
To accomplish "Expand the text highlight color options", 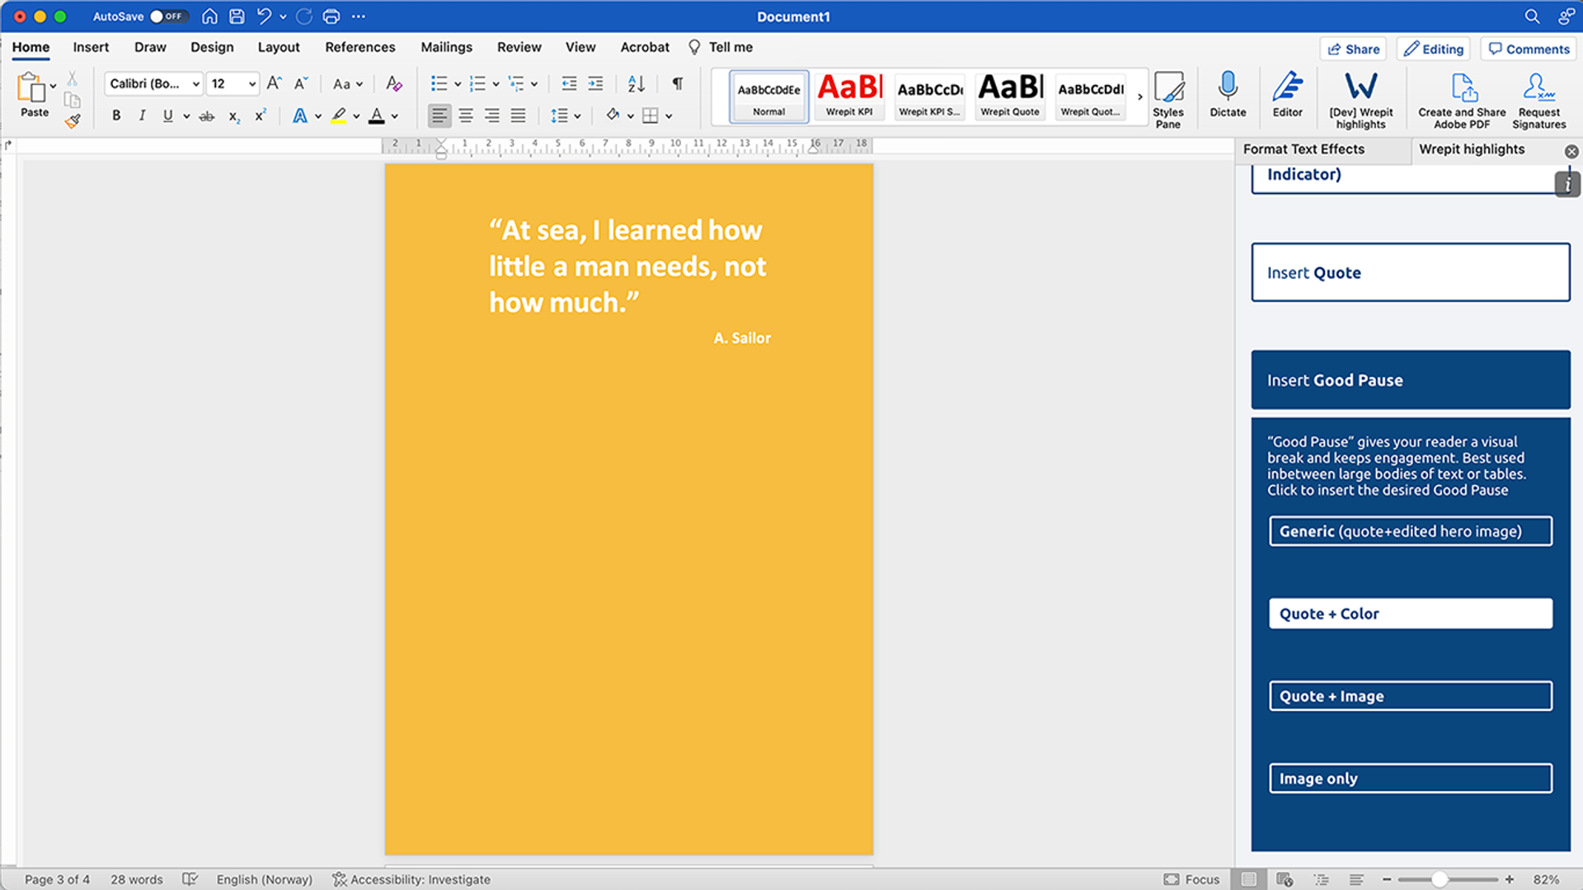I will [356, 115].
